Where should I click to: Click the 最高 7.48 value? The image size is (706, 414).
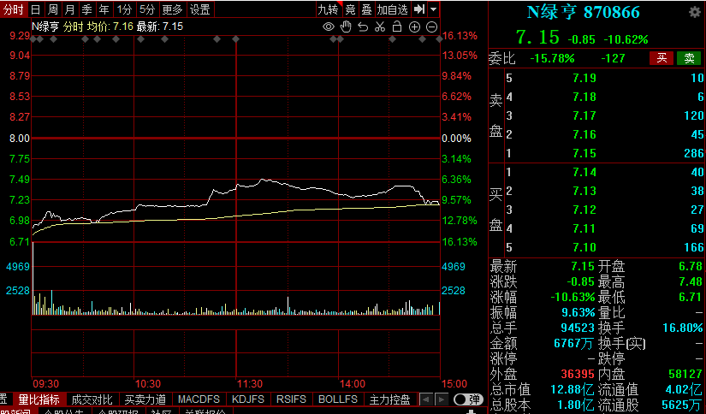point(691,282)
